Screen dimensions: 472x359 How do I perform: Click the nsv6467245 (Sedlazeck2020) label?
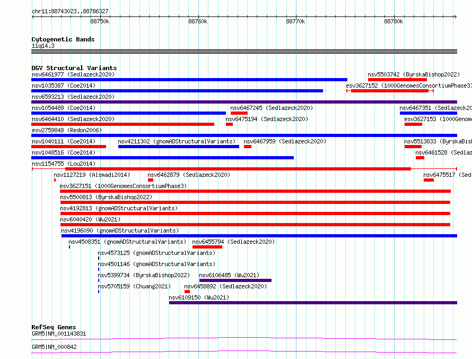point(272,108)
